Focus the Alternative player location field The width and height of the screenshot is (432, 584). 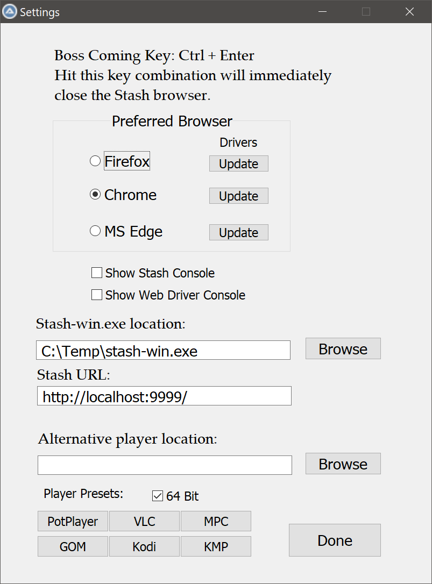tap(165, 465)
